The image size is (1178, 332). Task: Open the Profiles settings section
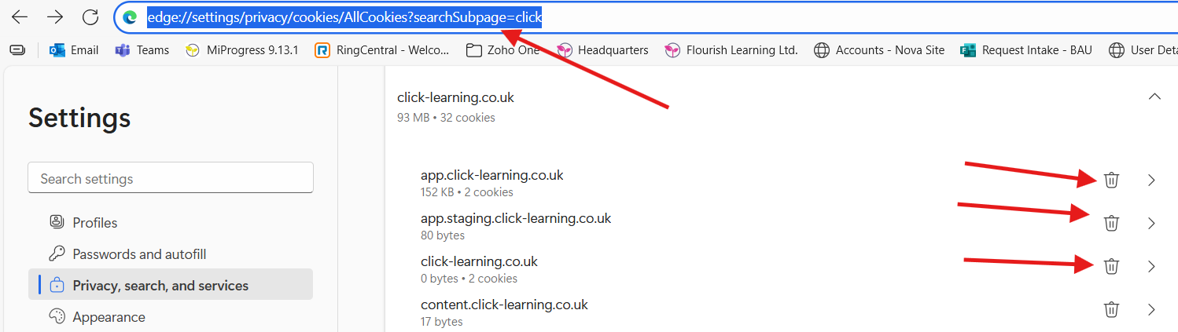[x=94, y=223]
